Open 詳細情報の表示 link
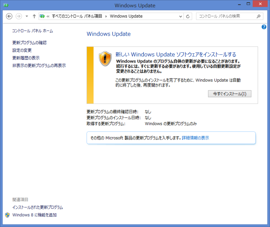Viewport: 270px width, 227px height. click(x=195, y=138)
